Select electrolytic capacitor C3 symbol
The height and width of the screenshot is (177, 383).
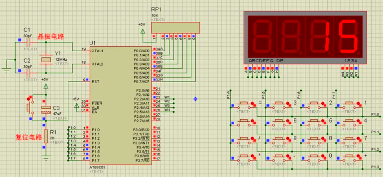[x=46, y=110]
